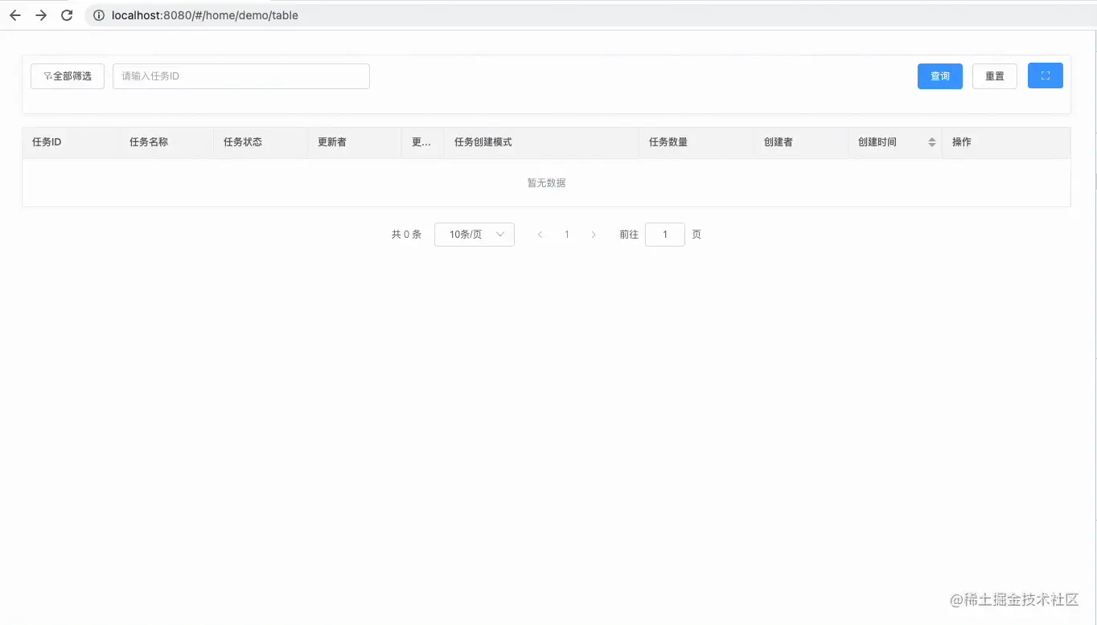Click the browser back arrow

14,14
